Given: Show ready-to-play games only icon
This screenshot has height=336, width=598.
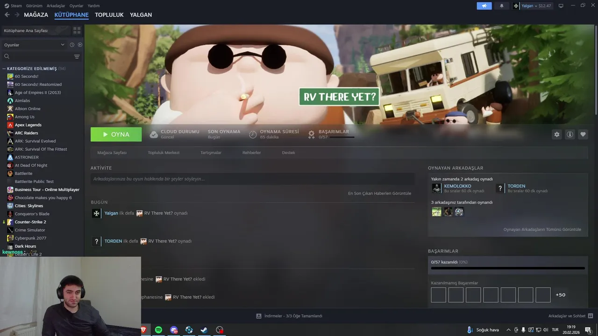Looking at the screenshot, I should 80,45.
